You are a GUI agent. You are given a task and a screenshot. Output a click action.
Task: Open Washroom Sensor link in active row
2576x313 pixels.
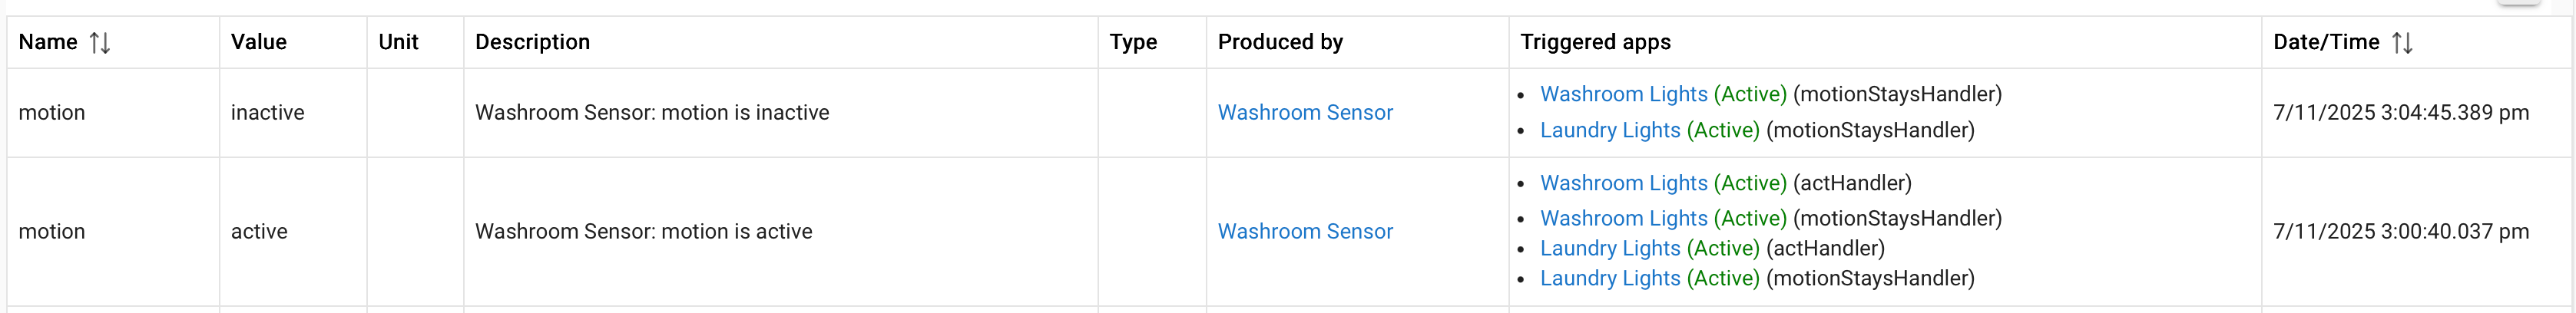[x=1304, y=232]
